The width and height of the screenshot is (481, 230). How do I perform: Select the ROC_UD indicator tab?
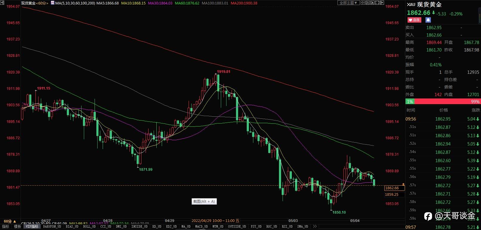pyautogui.click(x=272, y=227)
